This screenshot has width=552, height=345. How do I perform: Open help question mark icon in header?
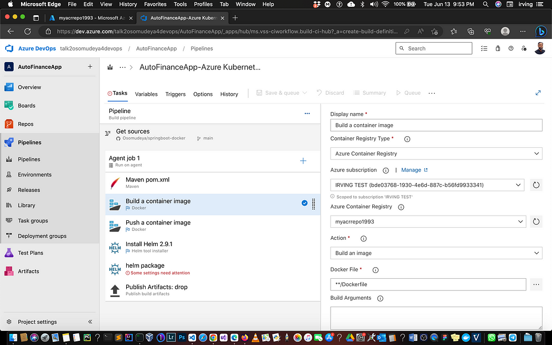pos(511,48)
